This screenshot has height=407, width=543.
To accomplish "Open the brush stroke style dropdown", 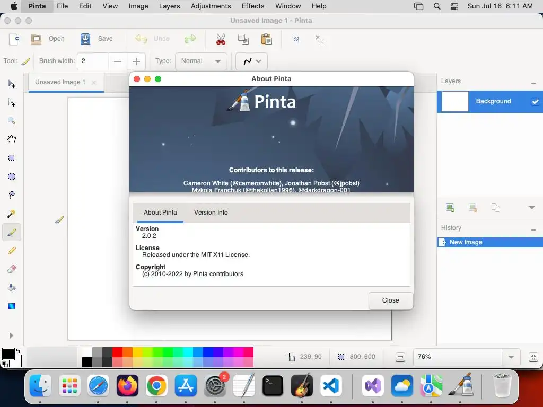I will 251,61.
